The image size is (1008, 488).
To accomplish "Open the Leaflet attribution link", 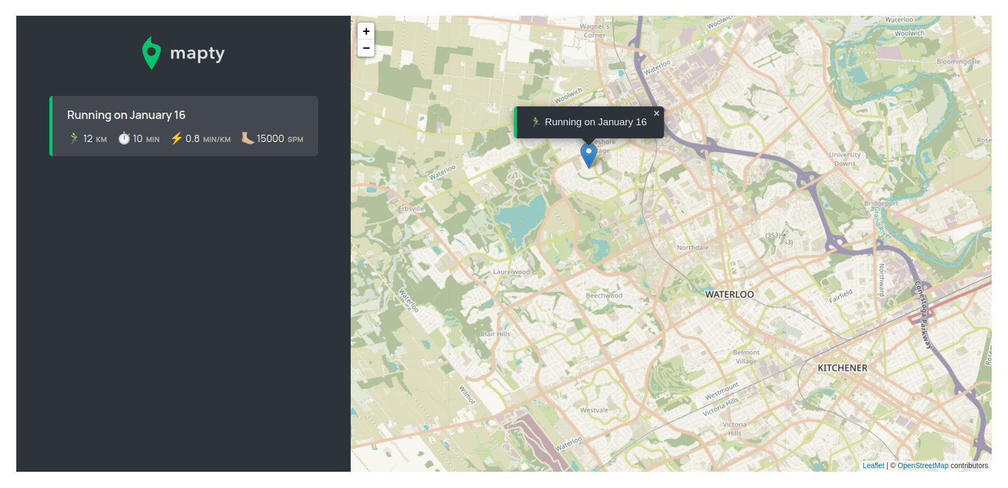I will 873,465.
